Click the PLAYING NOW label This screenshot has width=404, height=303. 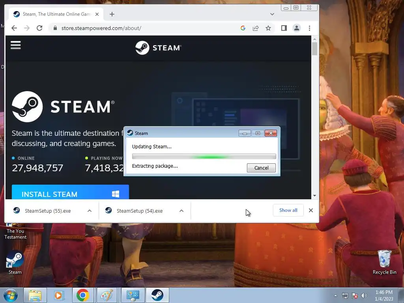(x=107, y=158)
